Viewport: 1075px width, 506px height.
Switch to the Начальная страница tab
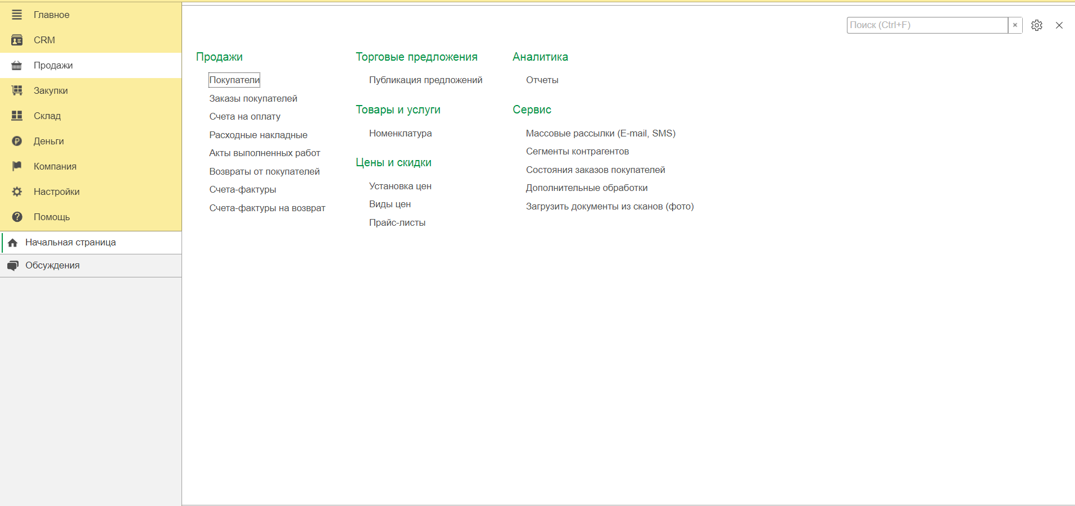tap(70, 243)
